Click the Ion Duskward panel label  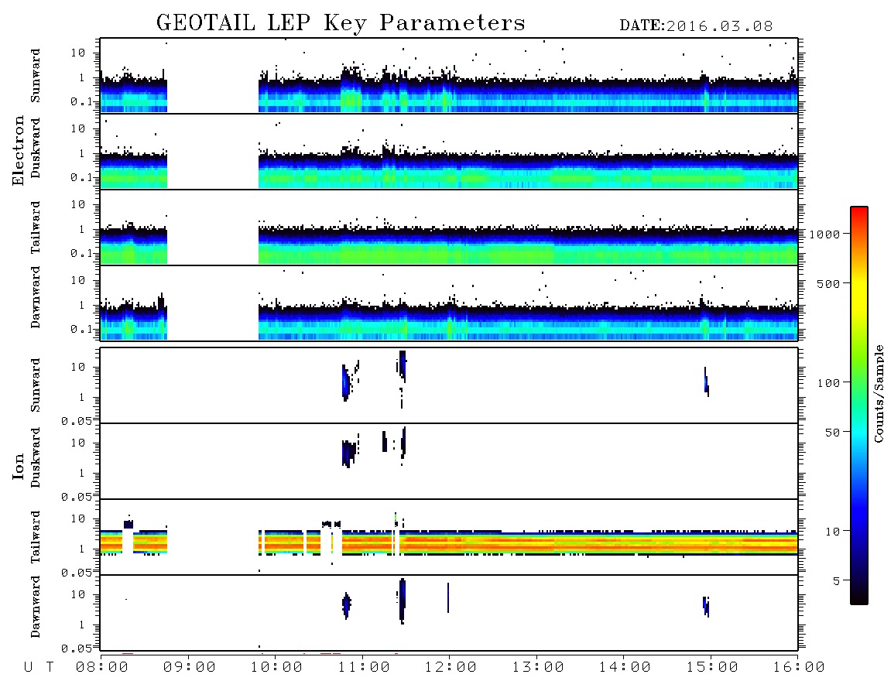[x=36, y=457]
